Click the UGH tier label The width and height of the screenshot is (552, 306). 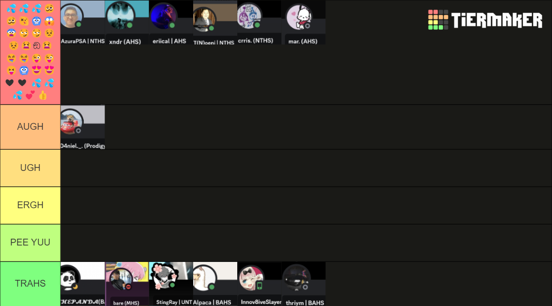click(x=31, y=168)
